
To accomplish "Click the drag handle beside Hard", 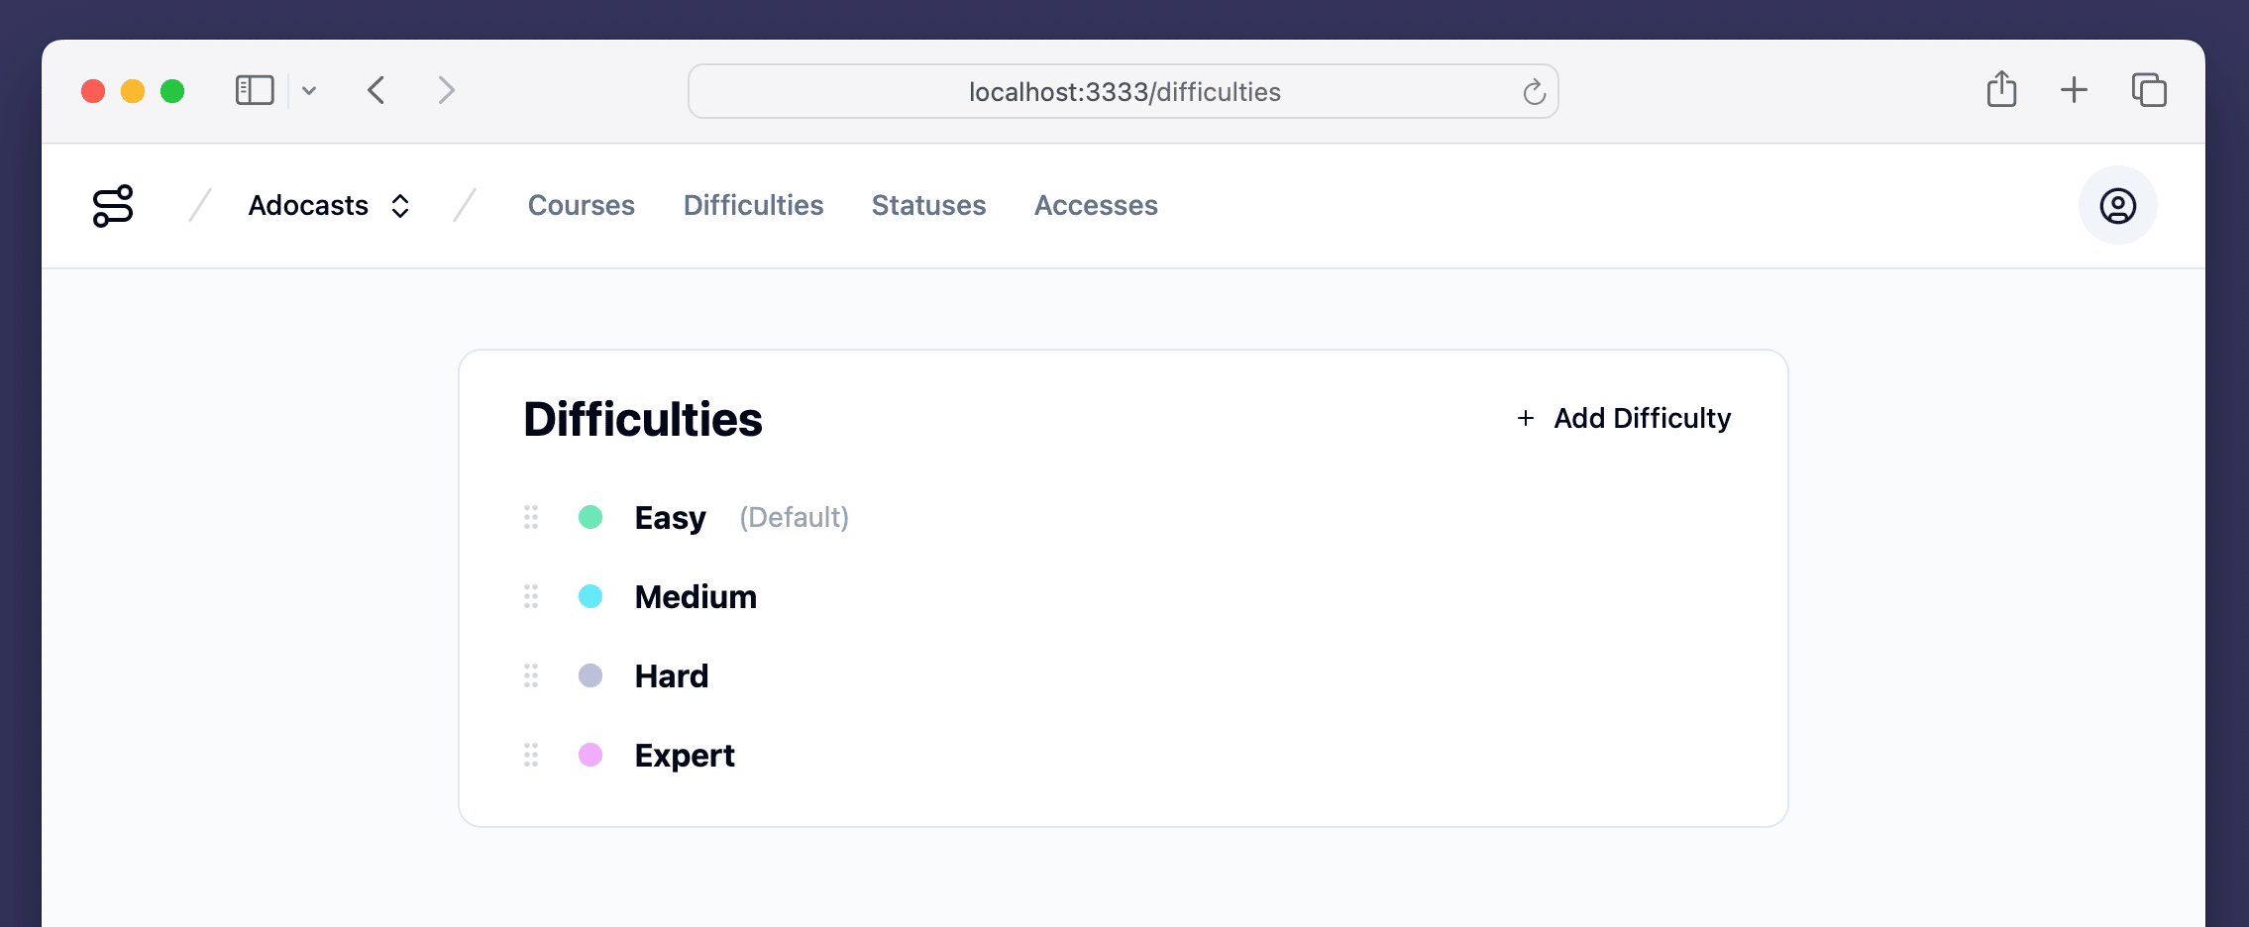I will pos(531,675).
